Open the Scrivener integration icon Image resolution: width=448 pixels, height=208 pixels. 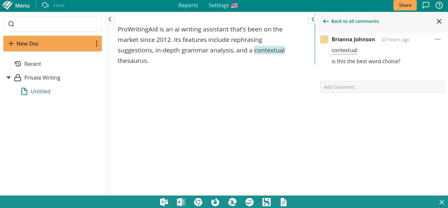pyautogui.click(x=267, y=202)
